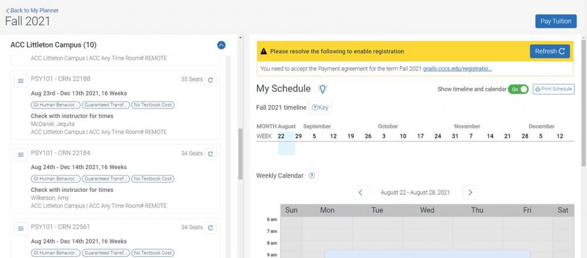Refresh seats for CRN 22561
This screenshot has width=587, height=258.
[x=210, y=228]
